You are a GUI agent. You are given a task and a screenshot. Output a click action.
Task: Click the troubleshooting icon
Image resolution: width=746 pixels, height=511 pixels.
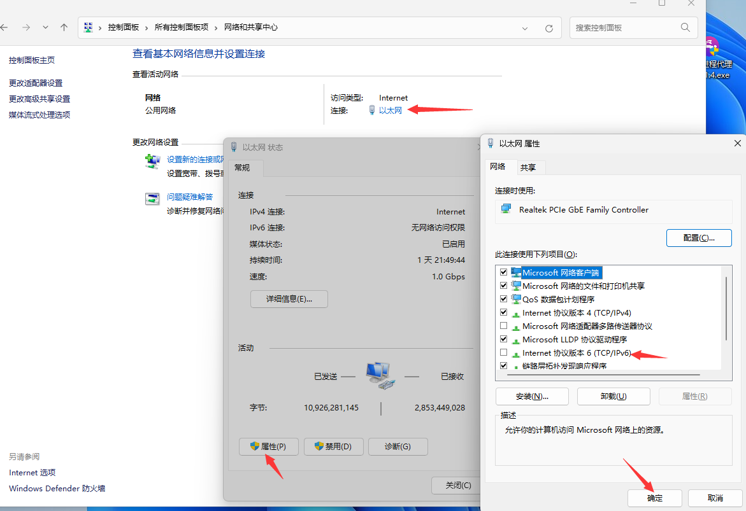[152, 199]
